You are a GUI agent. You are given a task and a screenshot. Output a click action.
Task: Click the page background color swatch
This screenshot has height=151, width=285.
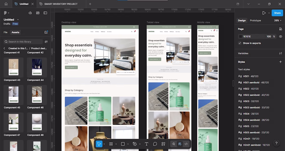coord(240,36)
